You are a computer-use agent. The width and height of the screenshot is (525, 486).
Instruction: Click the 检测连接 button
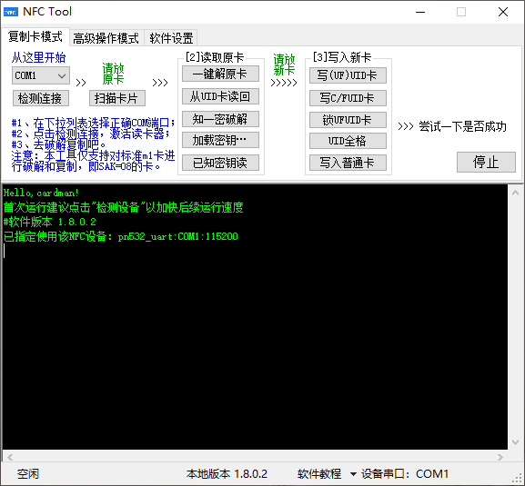point(41,98)
